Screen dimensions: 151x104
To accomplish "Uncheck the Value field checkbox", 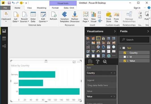I will [x=125, y=61].
